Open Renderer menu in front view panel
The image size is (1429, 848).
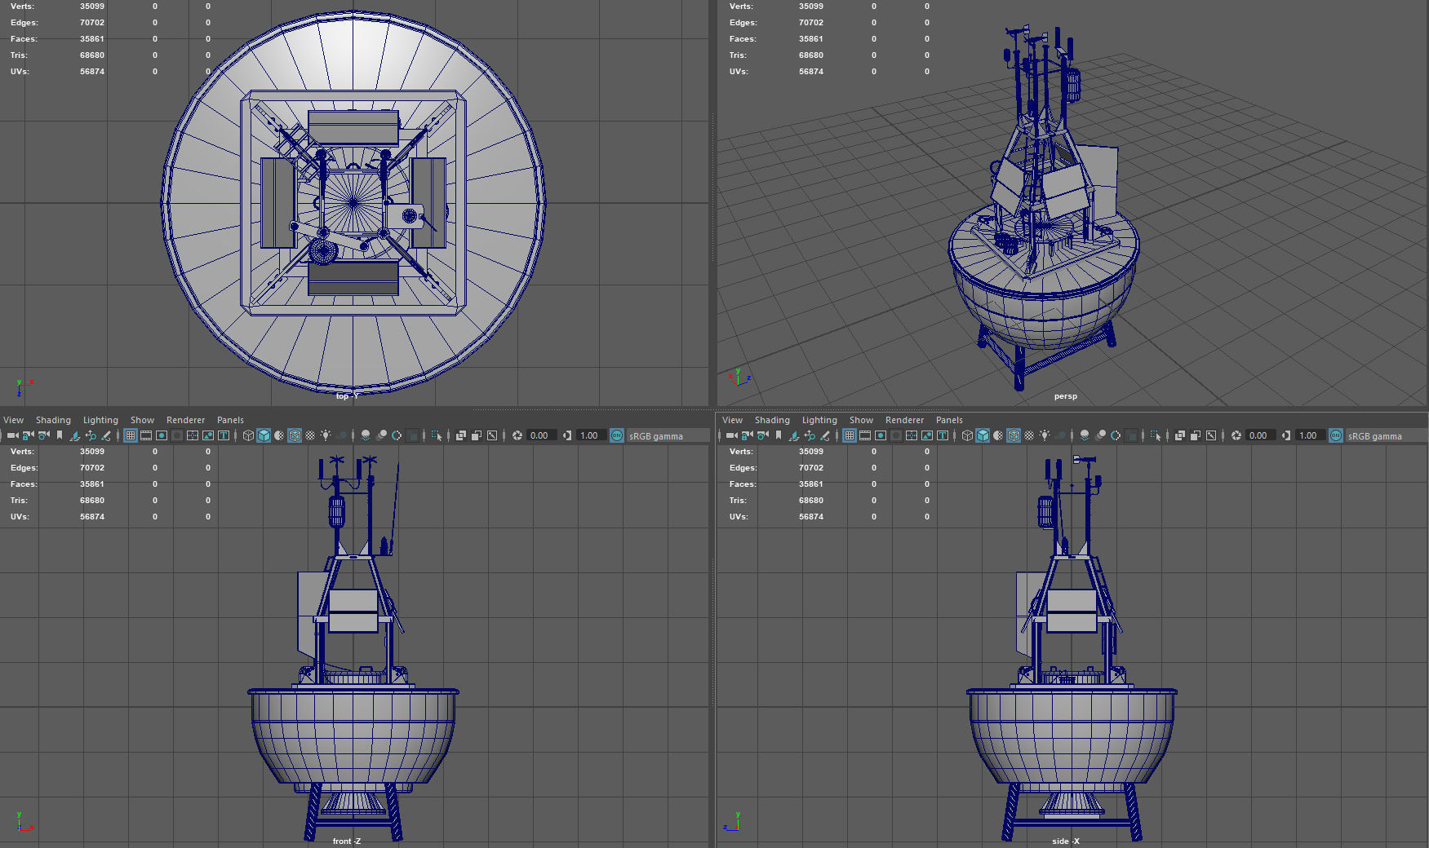click(x=185, y=420)
